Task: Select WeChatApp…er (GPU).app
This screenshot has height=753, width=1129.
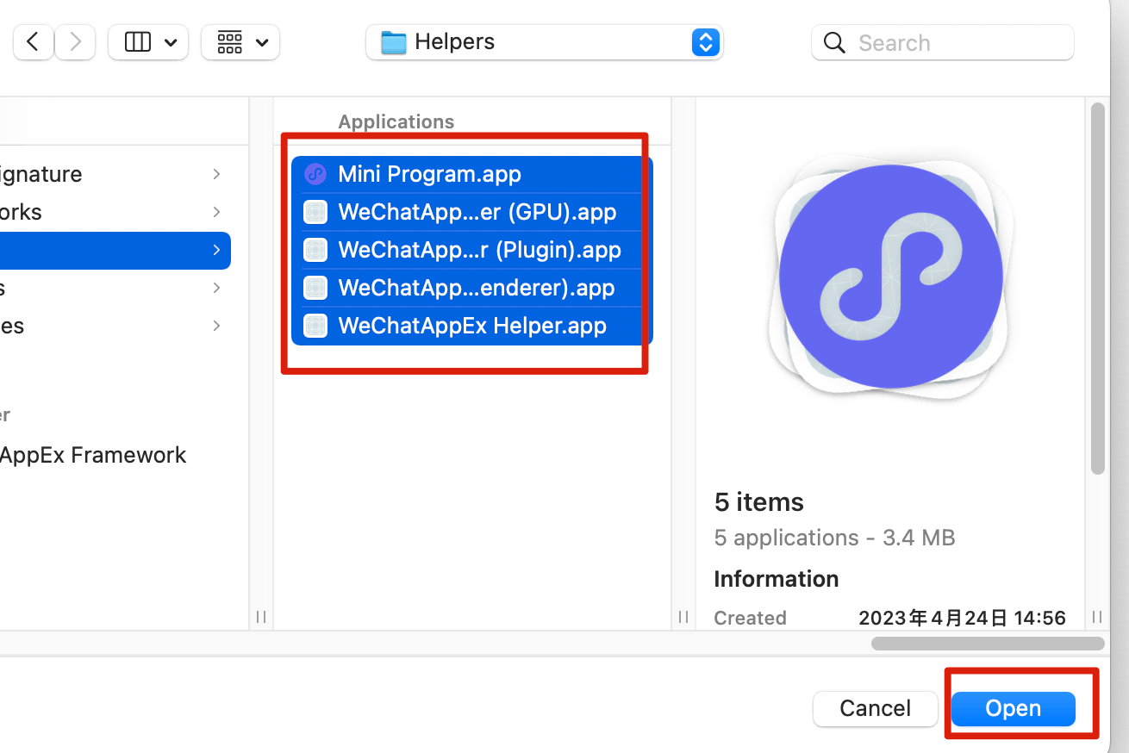Action: pyautogui.click(x=472, y=212)
